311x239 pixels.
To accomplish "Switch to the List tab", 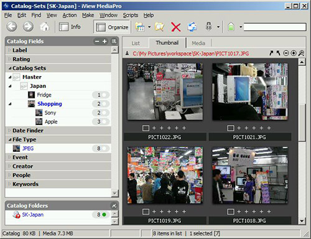I will point(136,43).
